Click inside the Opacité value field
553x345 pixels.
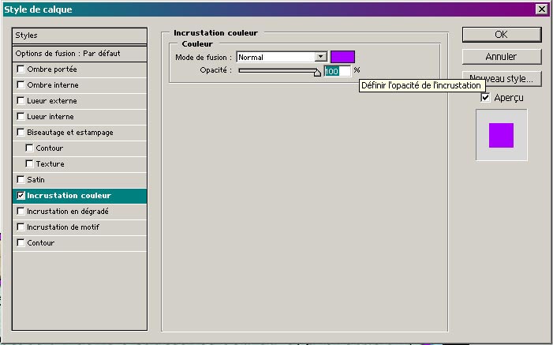(338, 71)
